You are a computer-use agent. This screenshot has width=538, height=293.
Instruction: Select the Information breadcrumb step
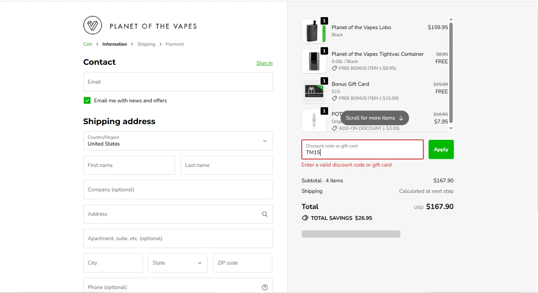(x=114, y=44)
